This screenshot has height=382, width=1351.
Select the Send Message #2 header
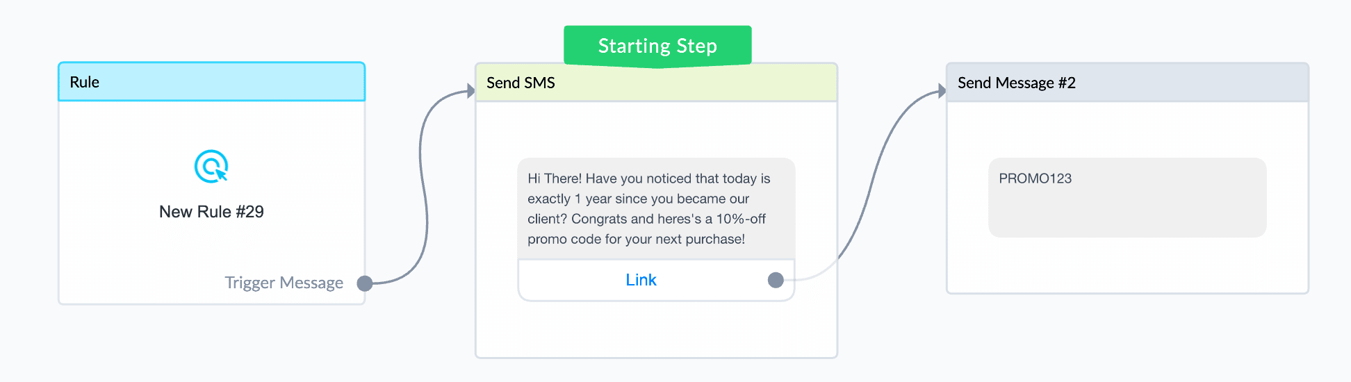click(1127, 83)
